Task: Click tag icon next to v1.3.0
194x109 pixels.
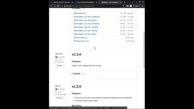Action: (x=56, y=60)
